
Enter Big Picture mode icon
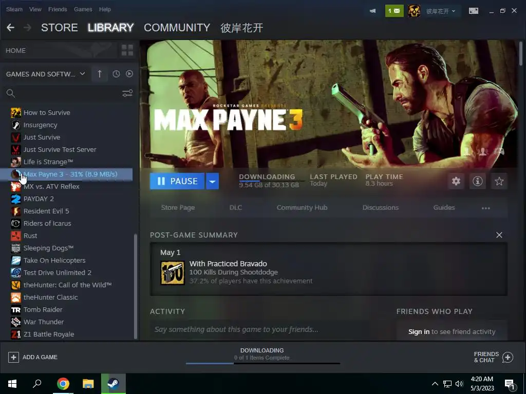(x=473, y=11)
